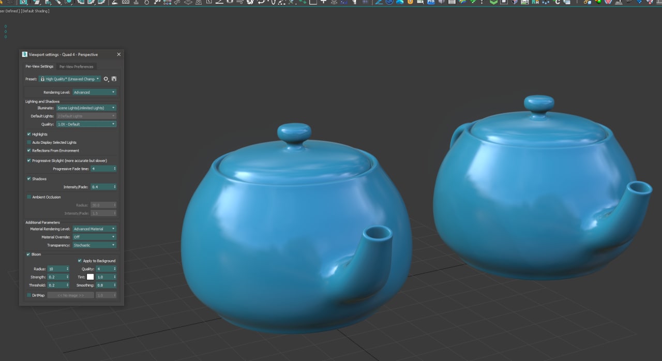Viewport: 662px width, 361px height.
Task: Click Tint amount 1.0 field
Action: pyautogui.click(x=106, y=277)
